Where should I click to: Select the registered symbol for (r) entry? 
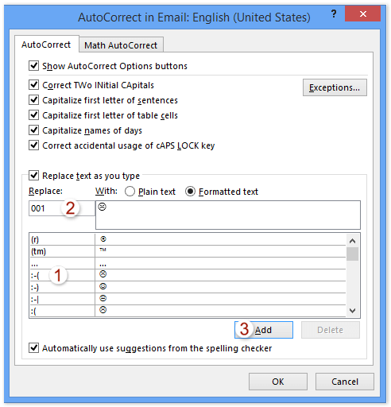click(x=103, y=239)
